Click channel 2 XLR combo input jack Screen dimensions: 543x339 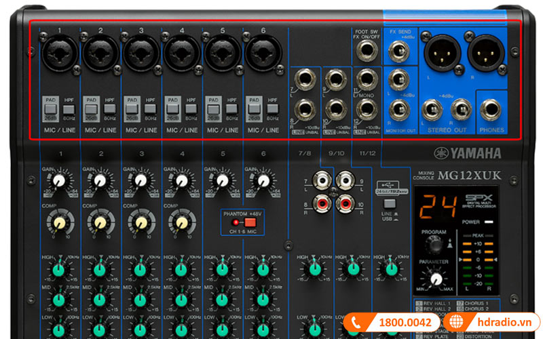pos(100,53)
